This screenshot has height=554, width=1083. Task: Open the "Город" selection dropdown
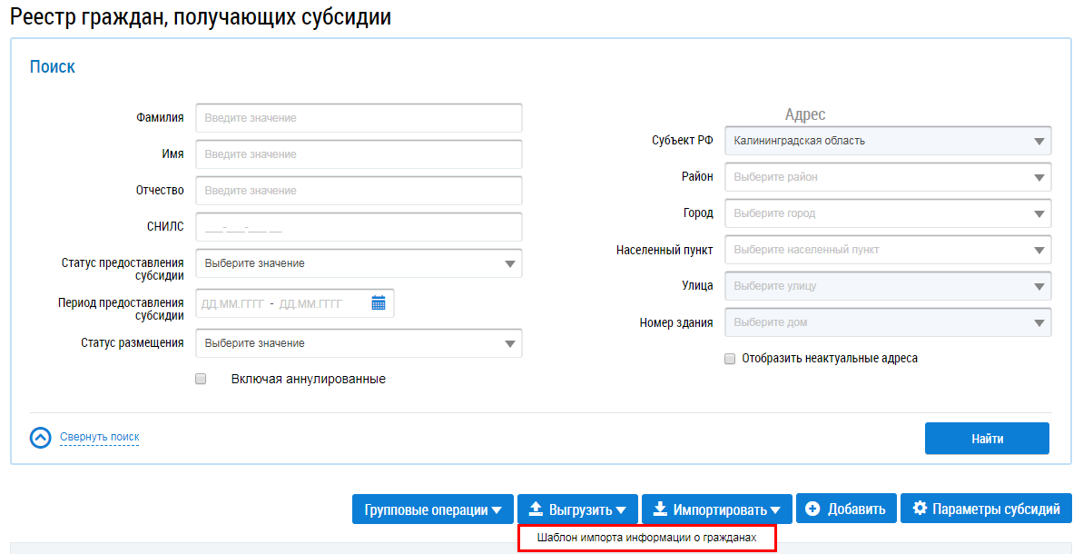point(888,213)
